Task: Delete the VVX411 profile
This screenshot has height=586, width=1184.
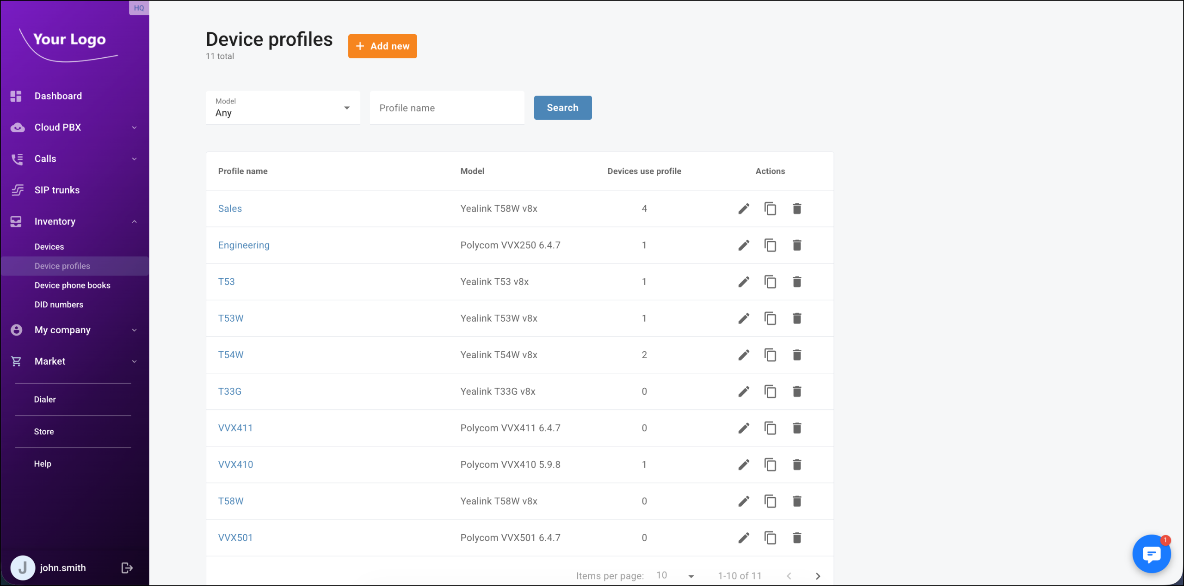Action: pos(796,428)
